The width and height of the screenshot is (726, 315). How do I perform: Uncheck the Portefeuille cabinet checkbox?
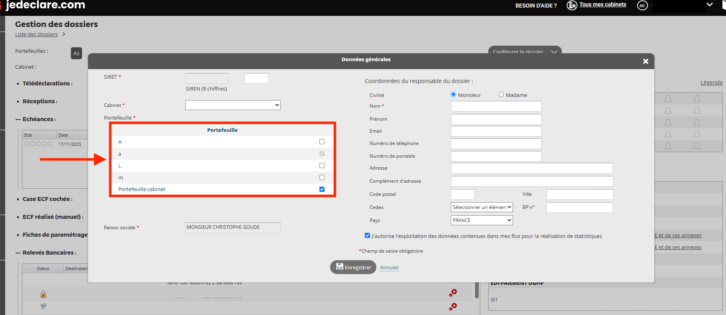pos(322,189)
